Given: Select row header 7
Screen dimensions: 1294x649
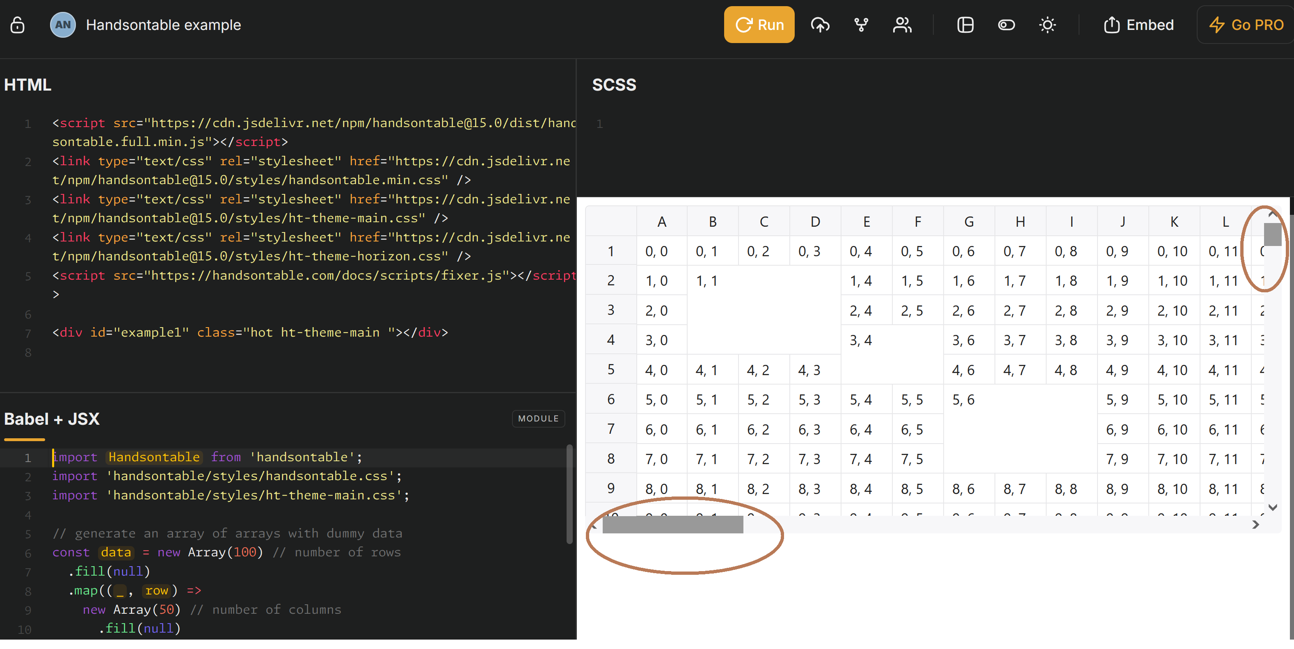Looking at the screenshot, I should point(611,429).
